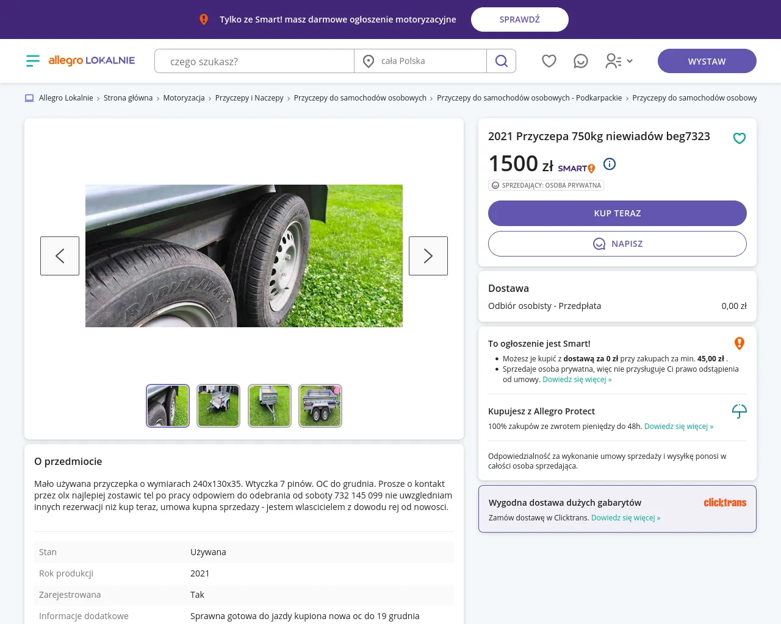Open the Motoryzacja breadcrumb link
The image size is (781, 624).
pyautogui.click(x=184, y=98)
